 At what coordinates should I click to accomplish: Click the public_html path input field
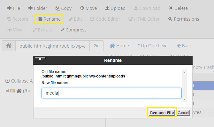(53, 46)
